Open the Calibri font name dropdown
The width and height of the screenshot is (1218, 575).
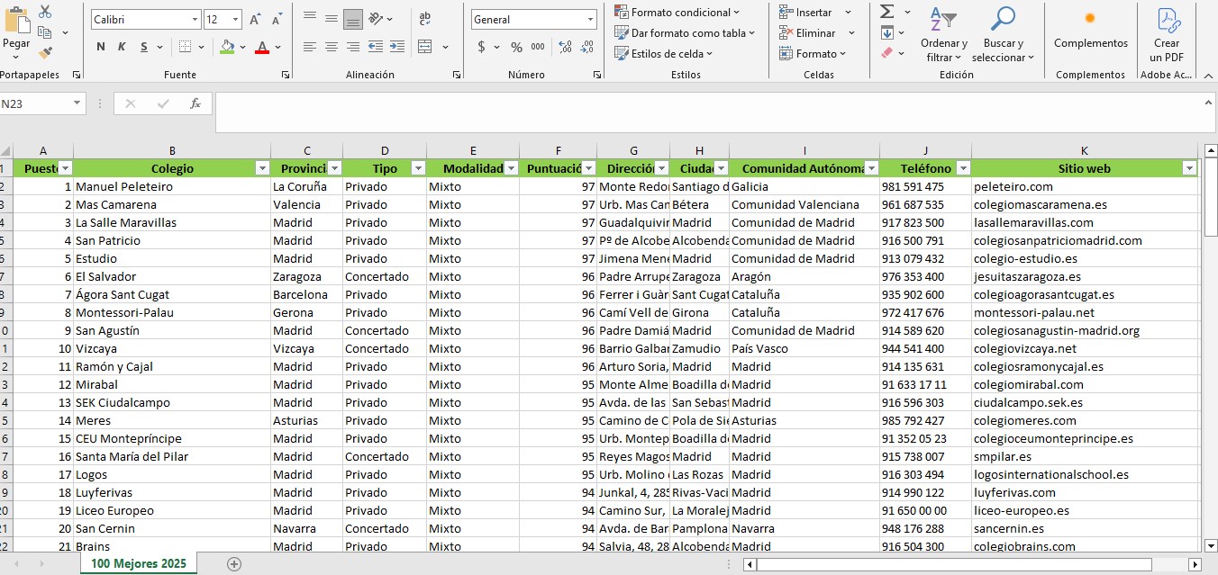tap(195, 20)
